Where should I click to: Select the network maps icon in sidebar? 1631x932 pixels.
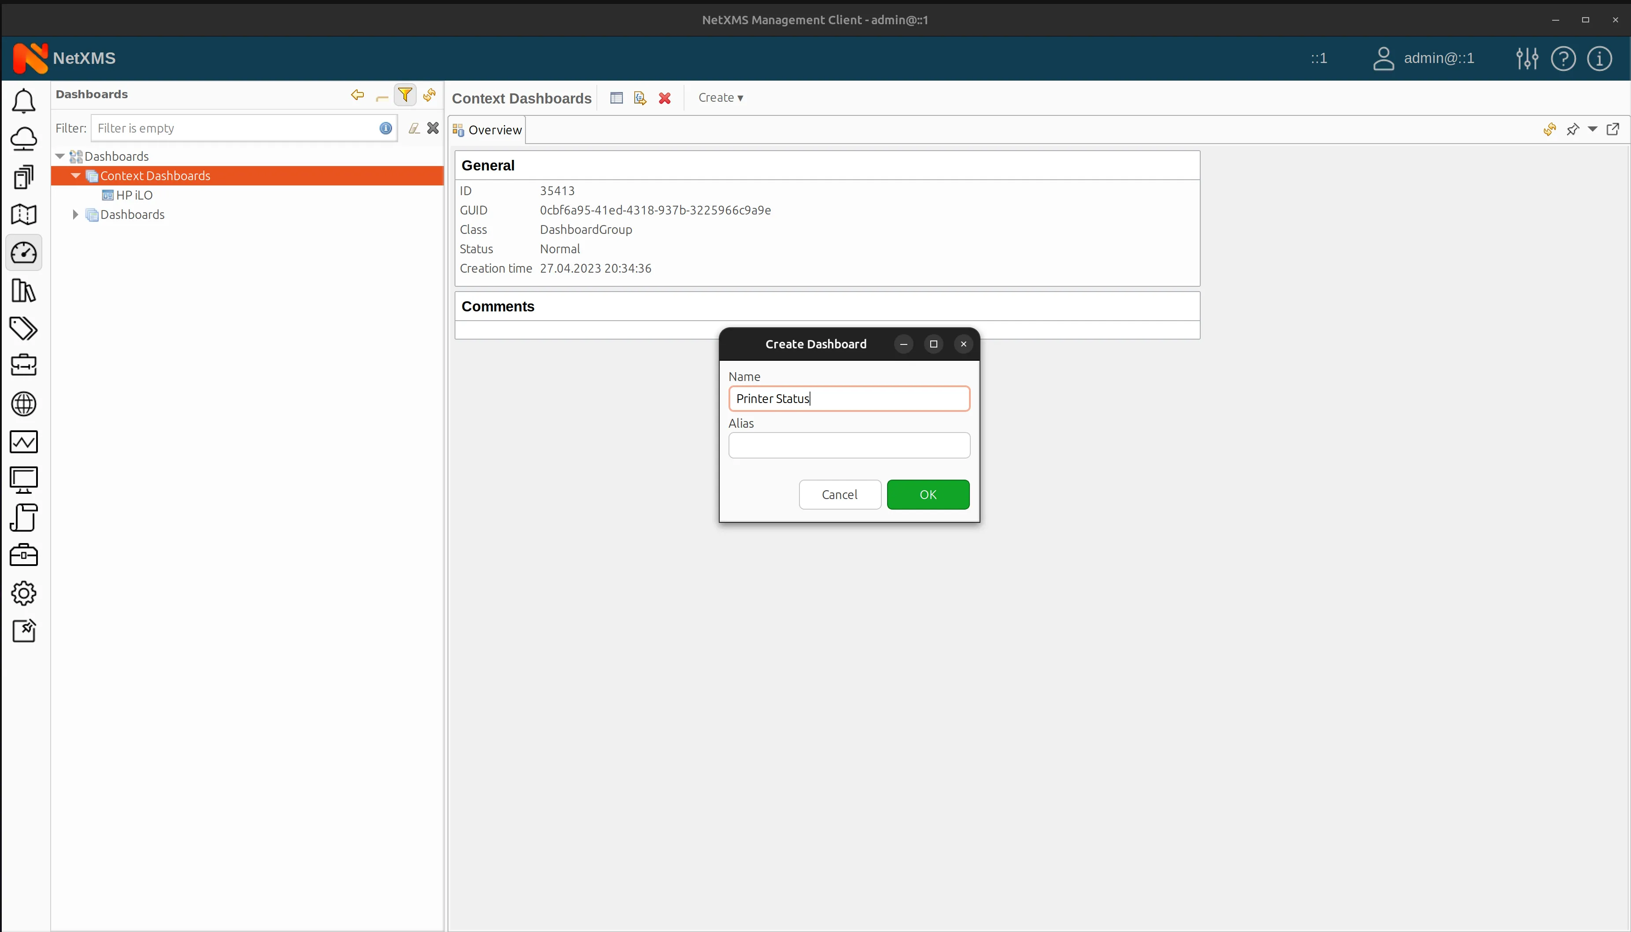pos(24,215)
